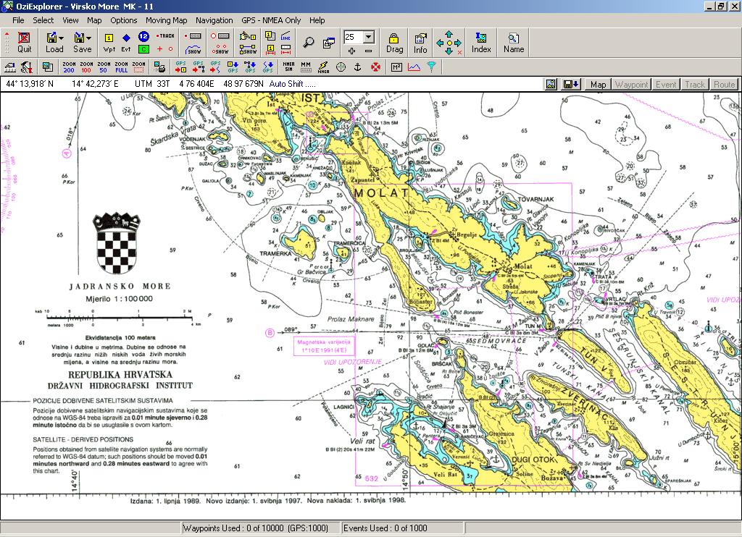Click the blue circle 12 map feature icon
Screen dimensions: 742x537
pos(144,36)
